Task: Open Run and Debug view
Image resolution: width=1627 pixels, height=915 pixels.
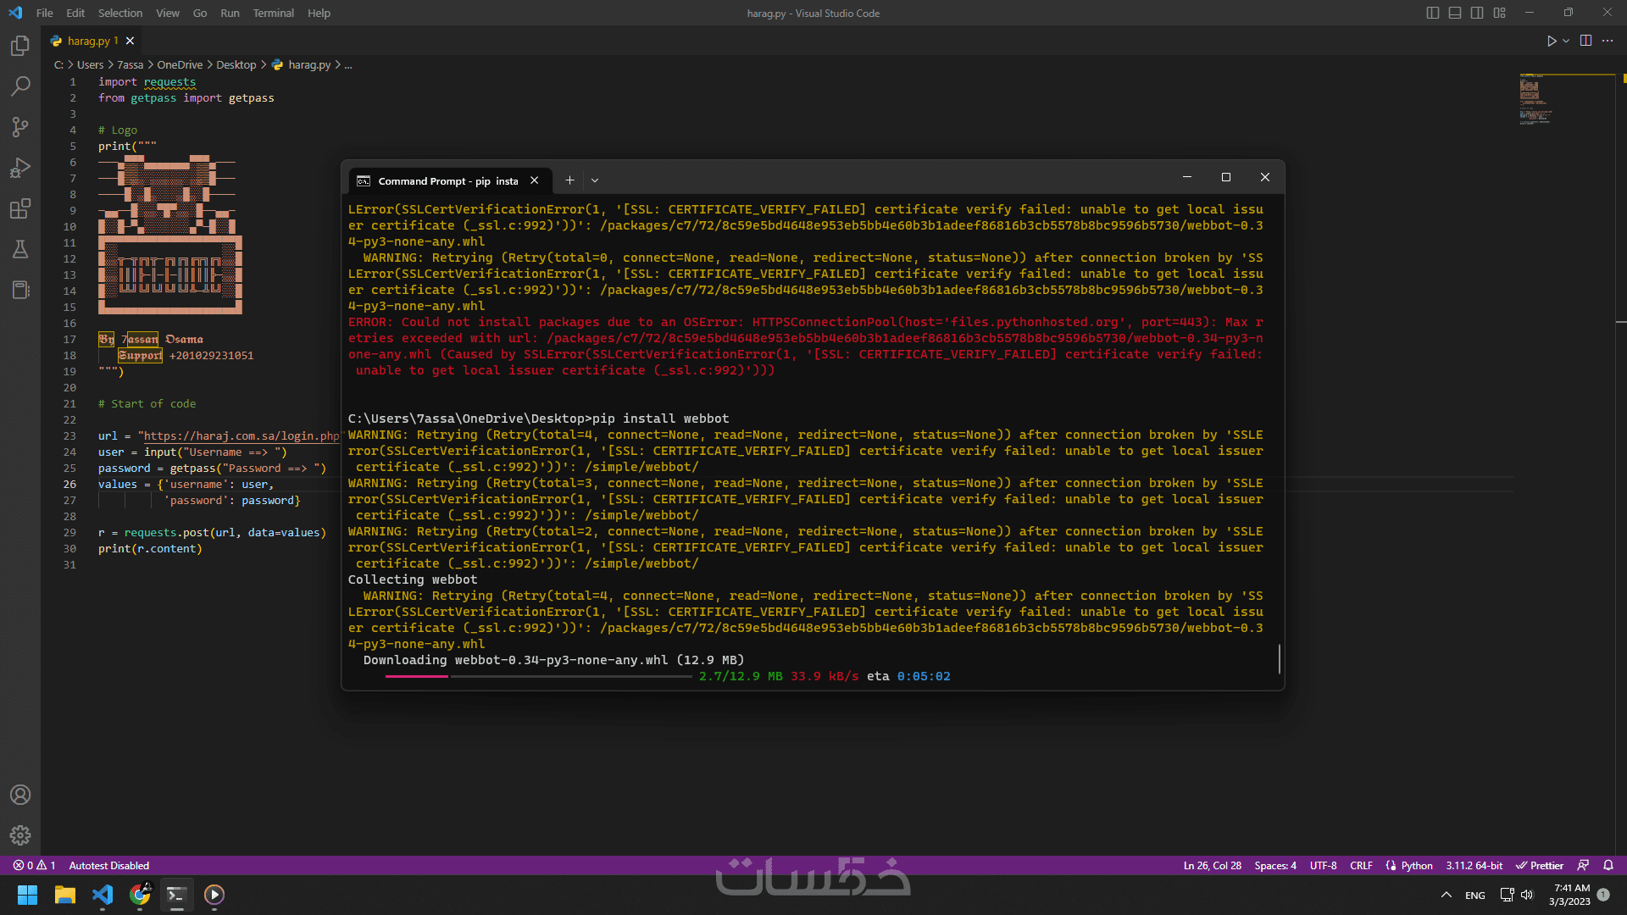Action: click(x=20, y=168)
